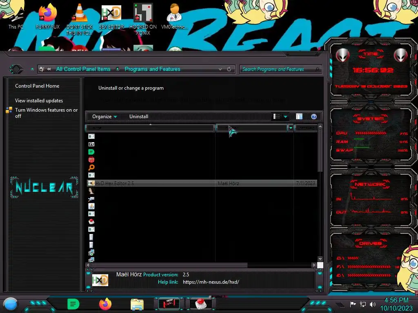Go to All Control Panel Items breadcrumb
418x313 pixels.
pyautogui.click(x=83, y=69)
